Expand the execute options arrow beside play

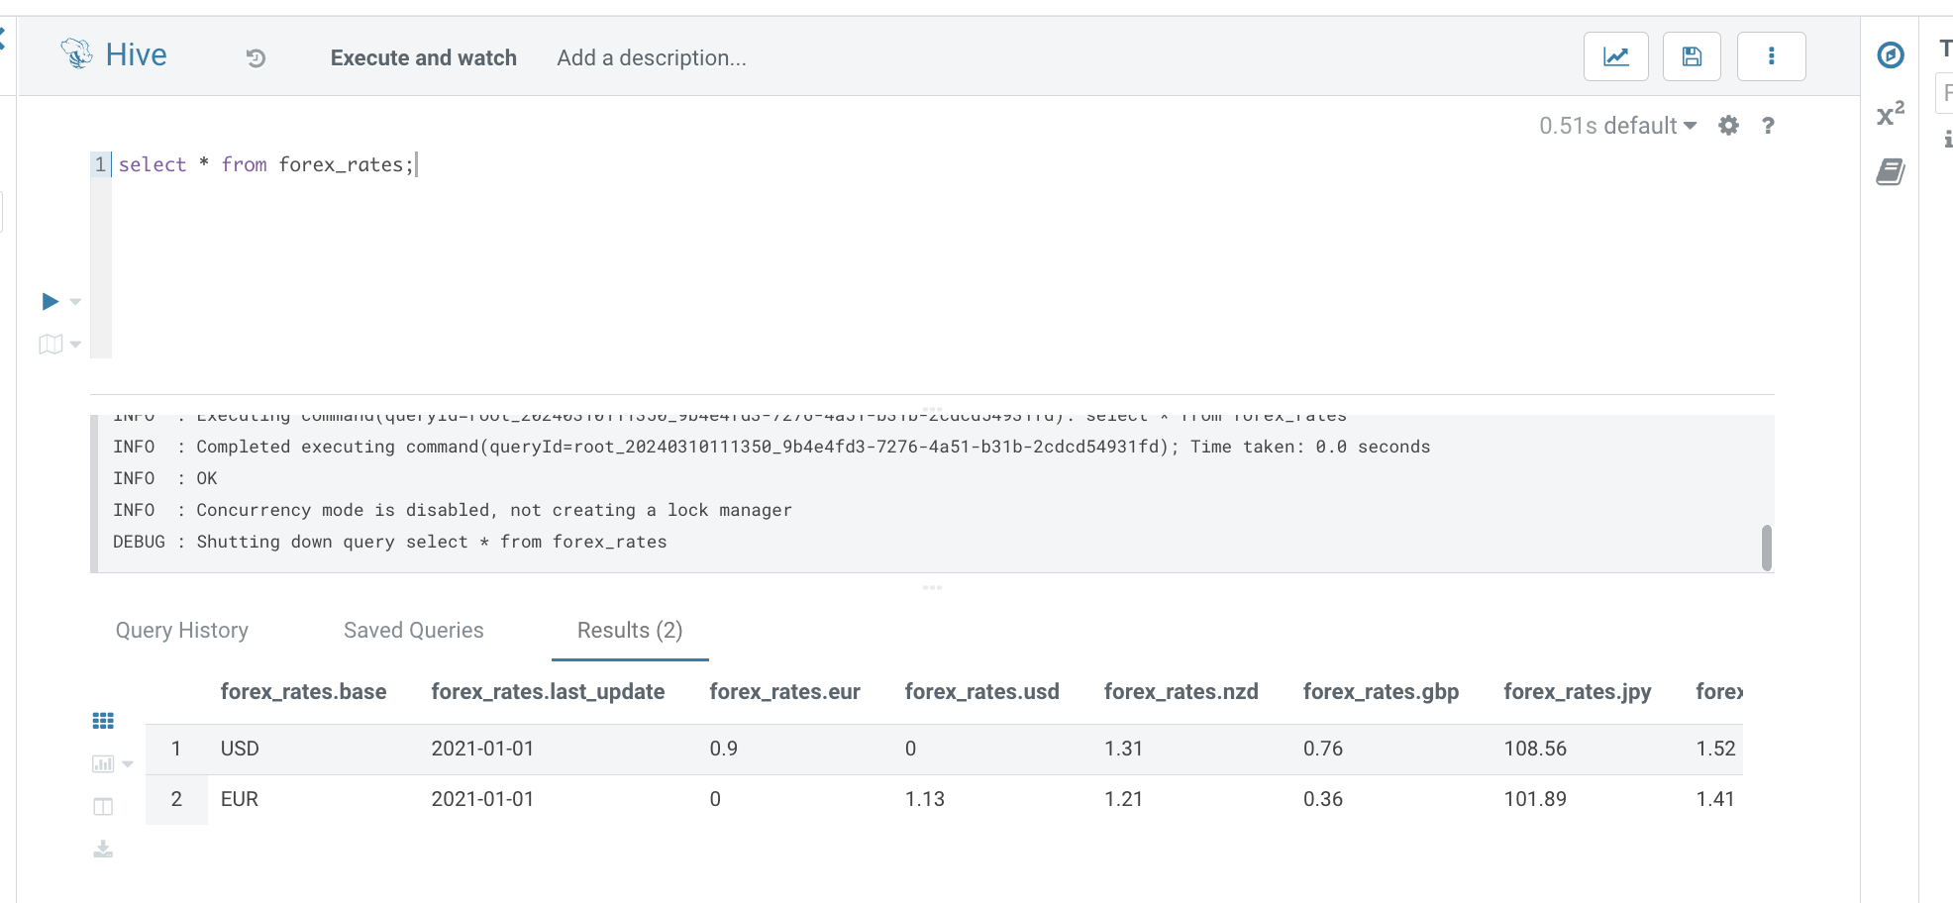click(76, 302)
